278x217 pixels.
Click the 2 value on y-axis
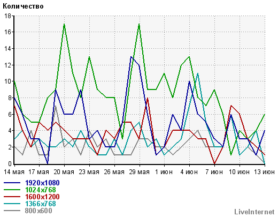[10, 147]
